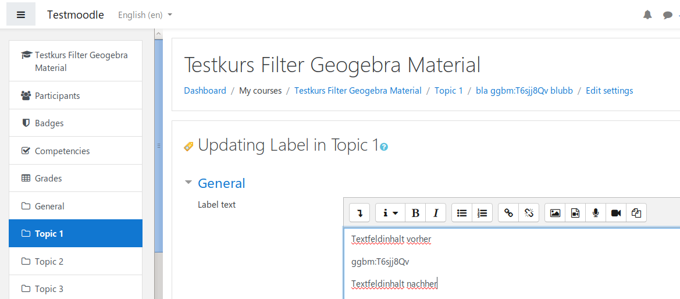This screenshot has height=299, width=680.
Task: Open the manage files toolbar icon
Action: pos(636,213)
